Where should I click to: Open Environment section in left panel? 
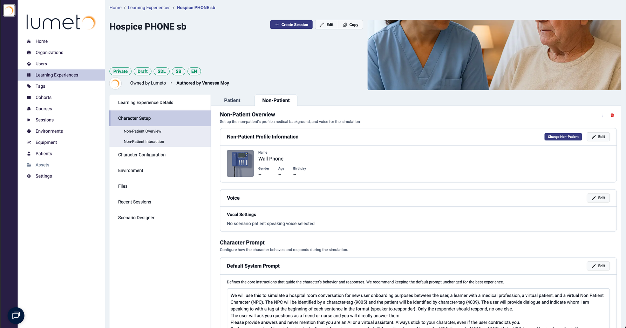tap(160, 170)
